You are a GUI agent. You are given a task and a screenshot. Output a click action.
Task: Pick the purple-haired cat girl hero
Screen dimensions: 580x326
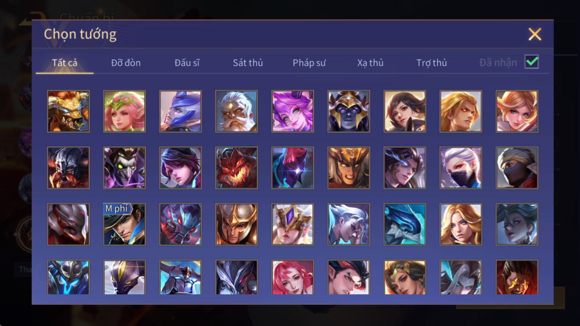tap(293, 111)
